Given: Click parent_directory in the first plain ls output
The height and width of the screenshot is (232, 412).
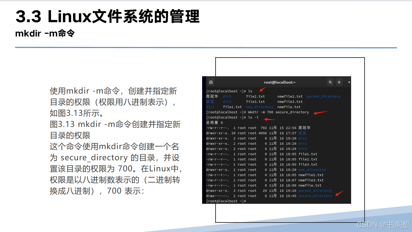Looking at the screenshot, I should point(324,96).
